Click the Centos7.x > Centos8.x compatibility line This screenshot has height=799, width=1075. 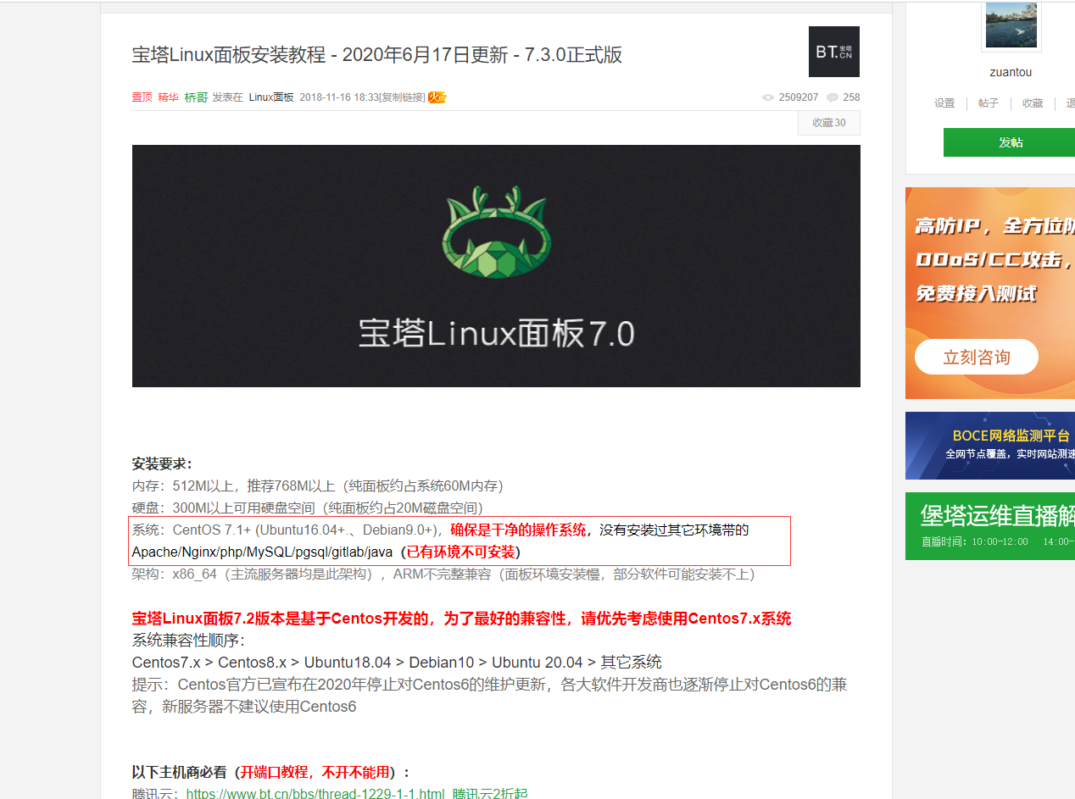[x=397, y=662]
